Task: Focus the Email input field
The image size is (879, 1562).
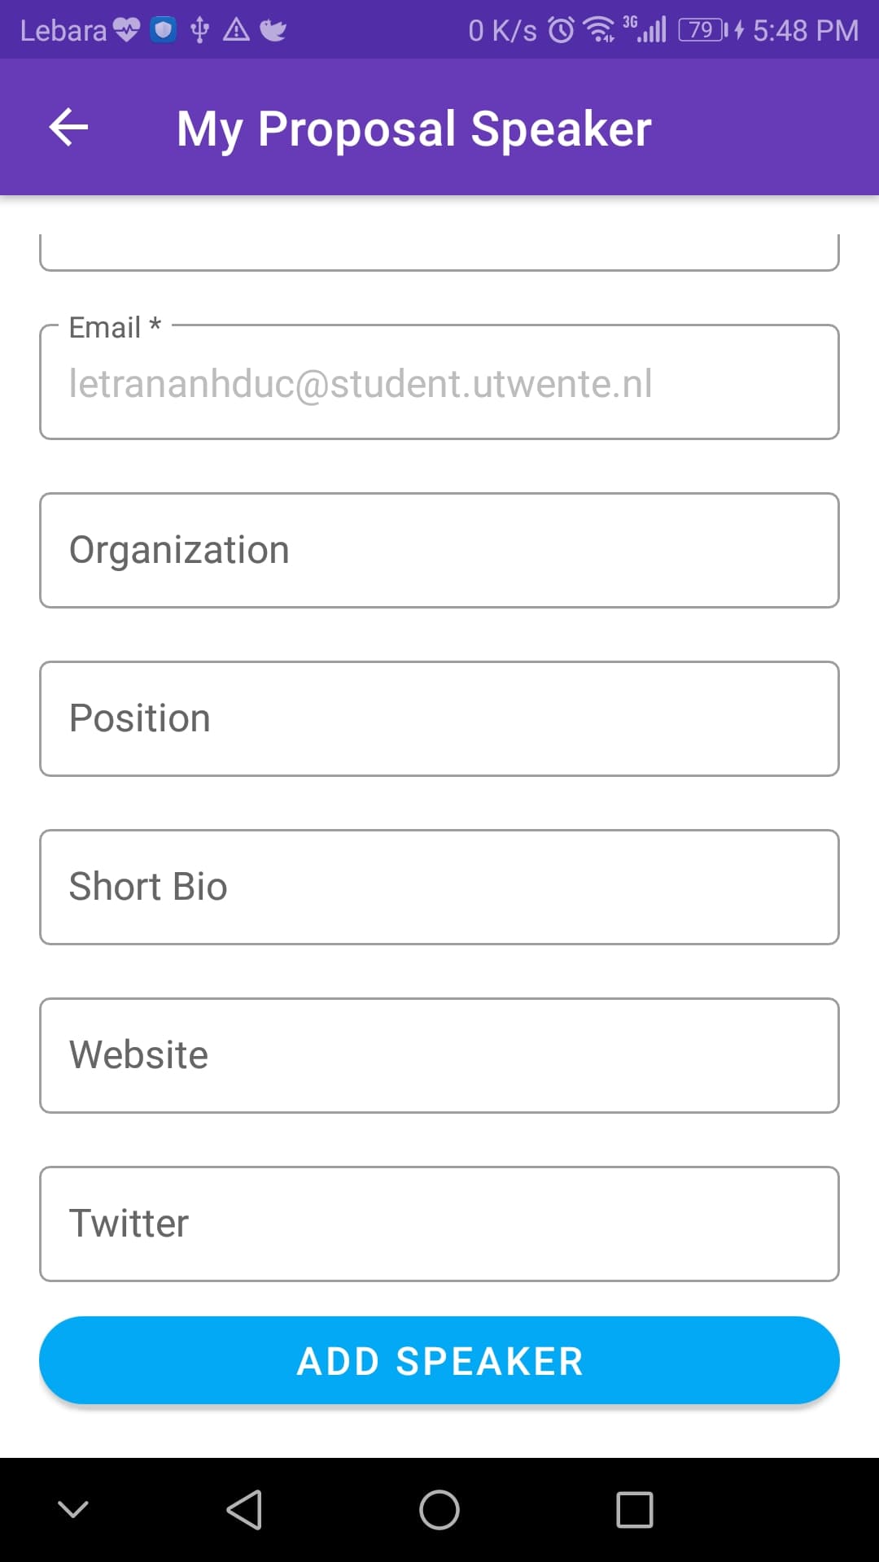Action: click(439, 383)
